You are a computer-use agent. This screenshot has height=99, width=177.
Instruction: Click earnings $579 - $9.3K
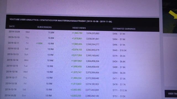click(119, 56)
